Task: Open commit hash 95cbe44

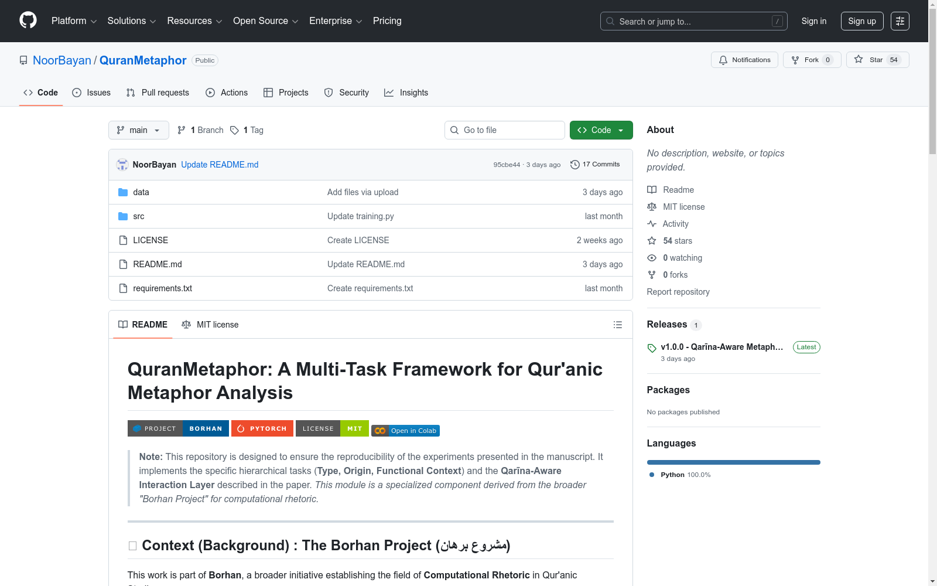Action: tap(507, 165)
